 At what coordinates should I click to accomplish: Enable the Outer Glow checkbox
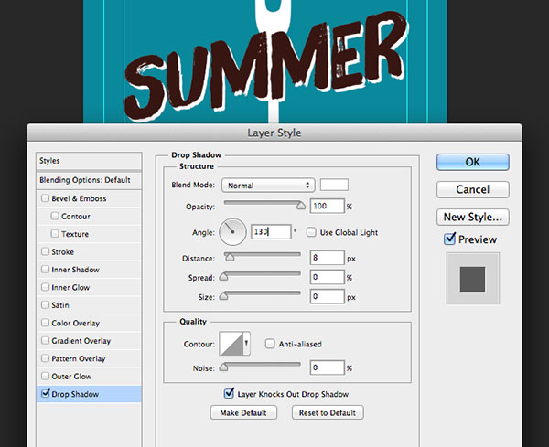coord(45,376)
